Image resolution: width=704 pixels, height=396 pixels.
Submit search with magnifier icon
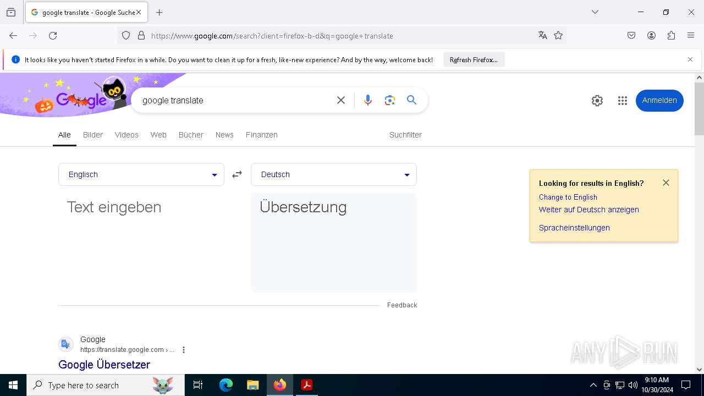point(411,100)
